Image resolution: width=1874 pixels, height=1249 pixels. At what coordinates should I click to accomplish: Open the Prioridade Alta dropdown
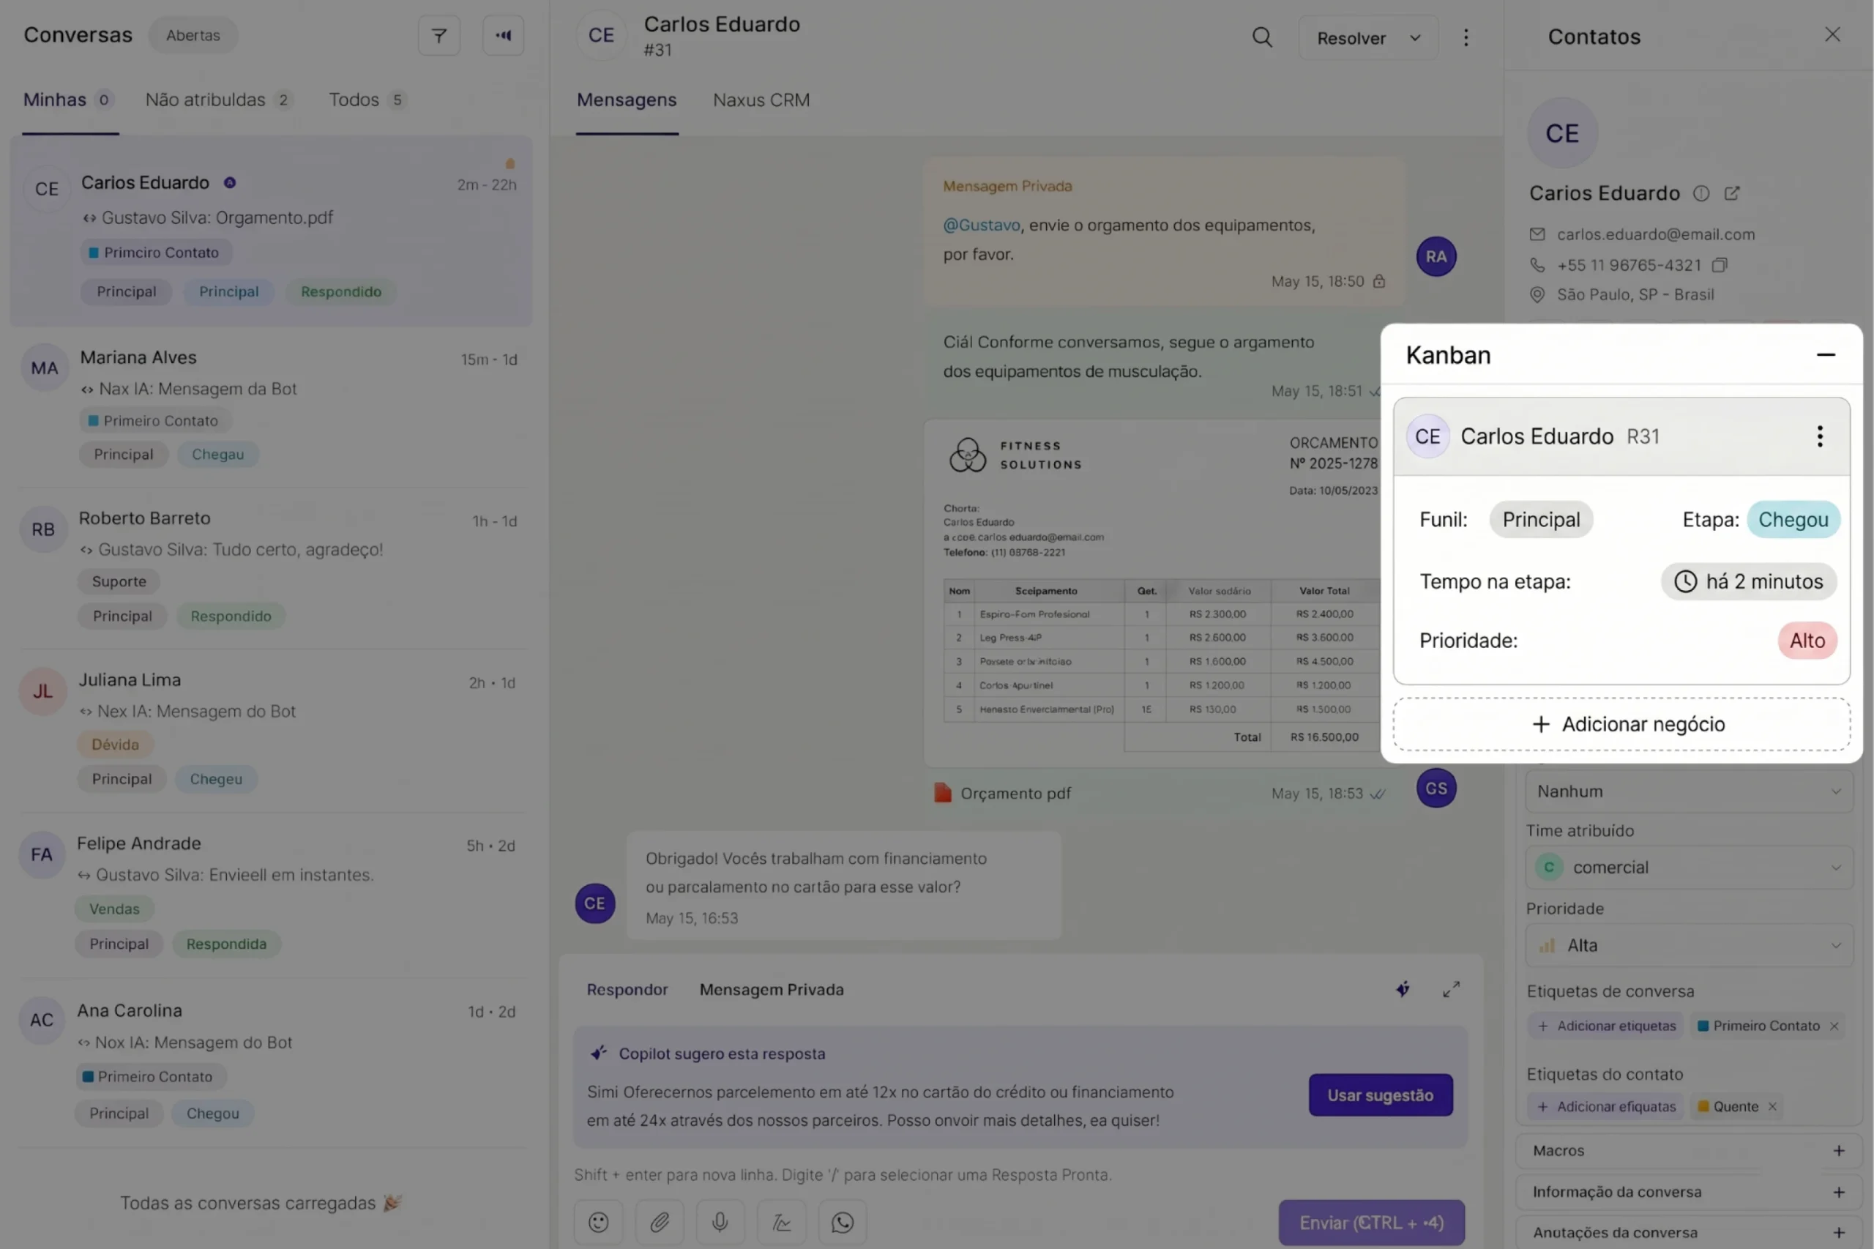pyautogui.click(x=1689, y=945)
